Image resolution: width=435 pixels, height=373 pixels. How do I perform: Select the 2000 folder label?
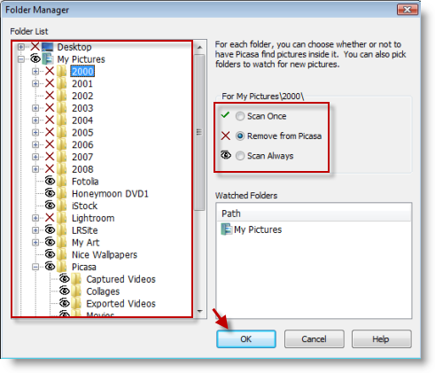[82, 72]
